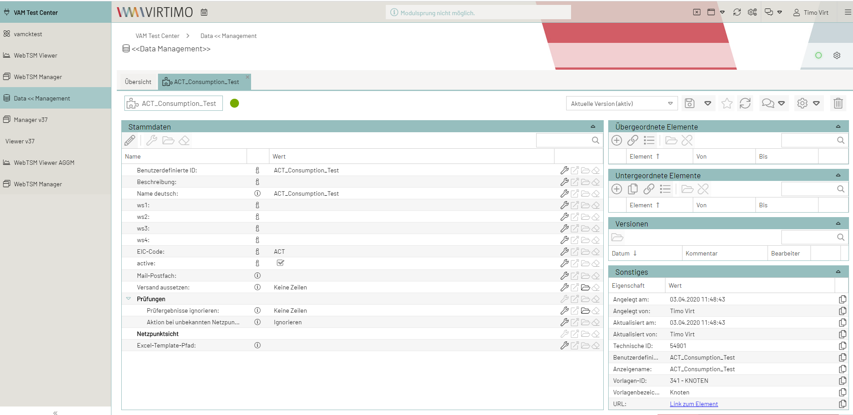This screenshot has width=853, height=415.
Task: Click search icon in Stammdaten filter
Action: tap(595, 140)
